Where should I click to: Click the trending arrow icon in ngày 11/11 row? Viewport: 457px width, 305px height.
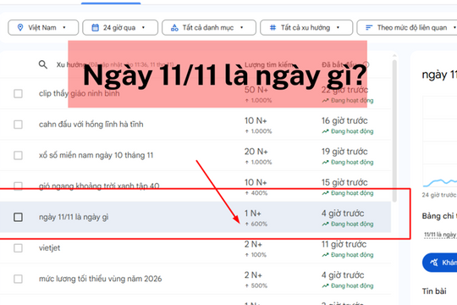tap(325, 224)
